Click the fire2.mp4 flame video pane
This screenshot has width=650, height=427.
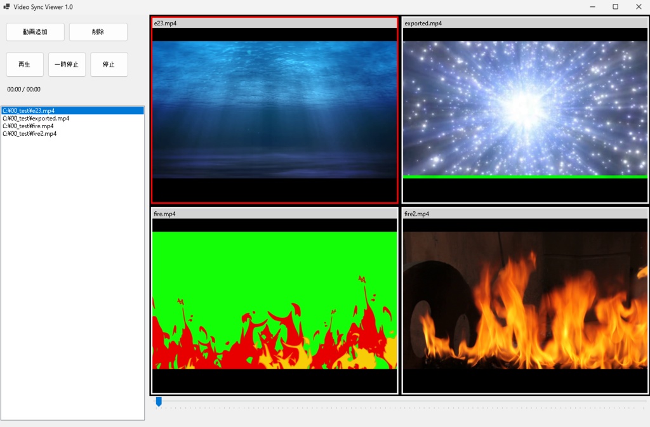pos(525,305)
